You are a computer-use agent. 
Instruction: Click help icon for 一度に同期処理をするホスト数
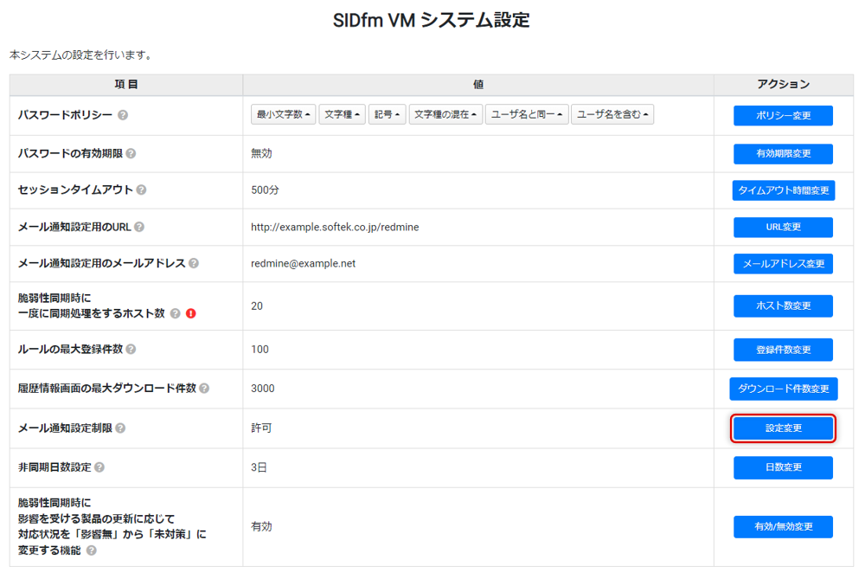175,313
